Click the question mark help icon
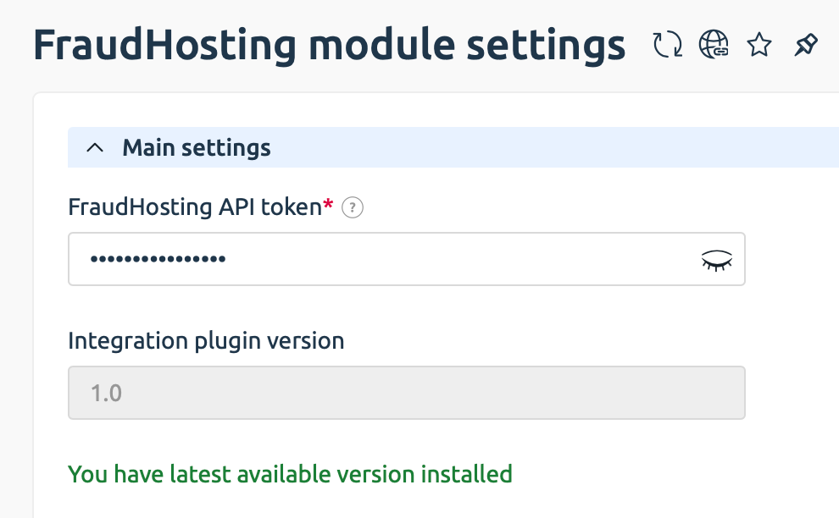The width and height of the screenshot is (839, 518). (x=352, y=207)
